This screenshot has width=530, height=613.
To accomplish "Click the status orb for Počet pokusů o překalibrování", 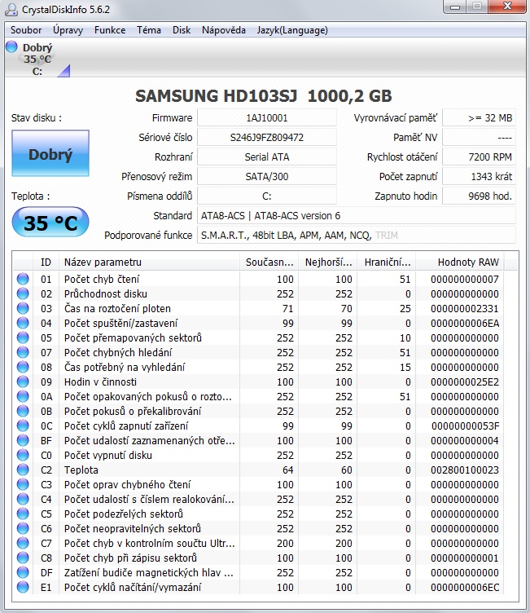I will pos(23,411).
